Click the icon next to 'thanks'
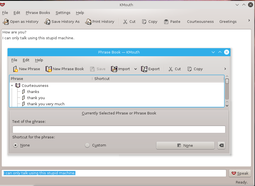The height and width of the screenshot is (186, 255). [x=23, y=92]
